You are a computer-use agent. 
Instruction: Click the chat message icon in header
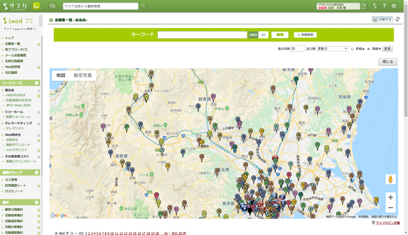pyautogui.click(x=52, y=6)
